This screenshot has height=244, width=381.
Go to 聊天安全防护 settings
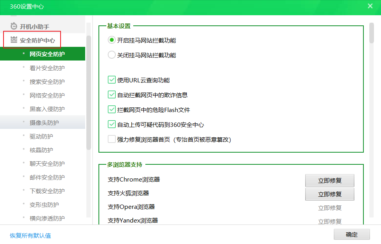(43, 164)
